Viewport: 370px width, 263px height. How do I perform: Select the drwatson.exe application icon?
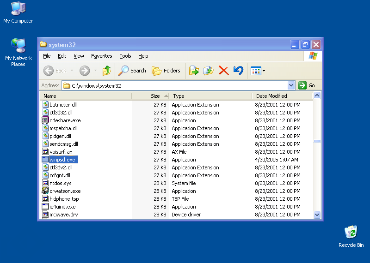coord(45,191)
